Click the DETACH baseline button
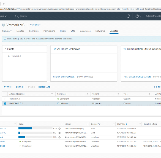 [20, 87]
